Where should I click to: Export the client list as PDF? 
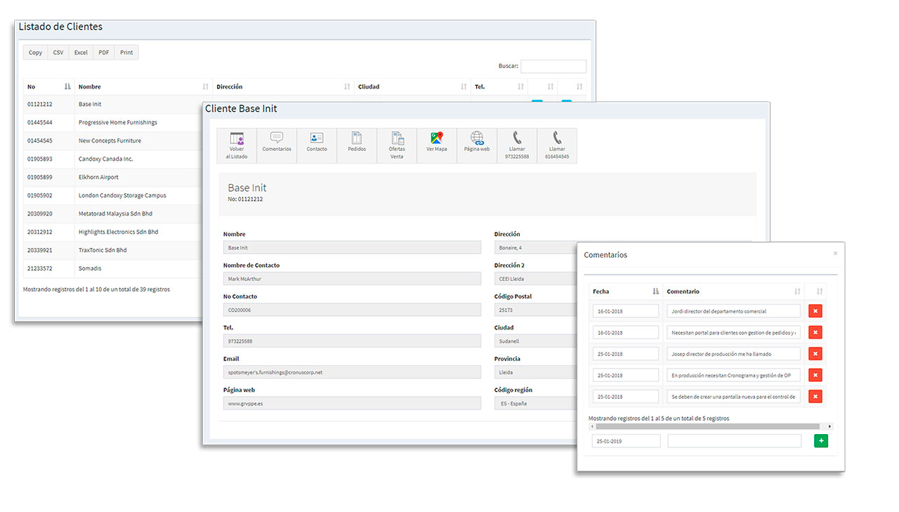[104, 53]
